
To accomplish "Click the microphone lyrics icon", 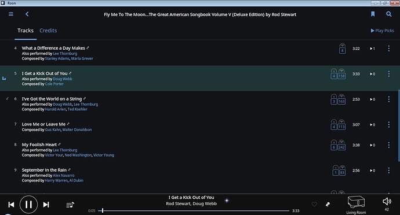I will pyautogui.click(x=328, y=204).
